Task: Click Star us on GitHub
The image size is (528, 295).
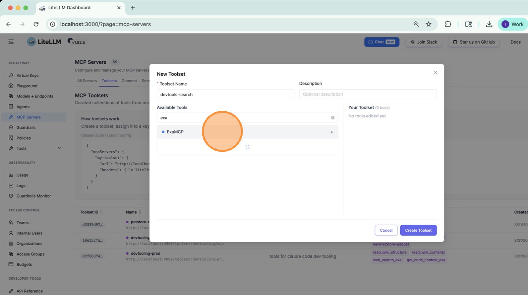Action: 474,42
